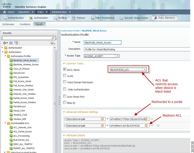Click the Client Provisioning icon
Image resolution: width=194 pixels, height=153 pixels.
coord(92,18)
